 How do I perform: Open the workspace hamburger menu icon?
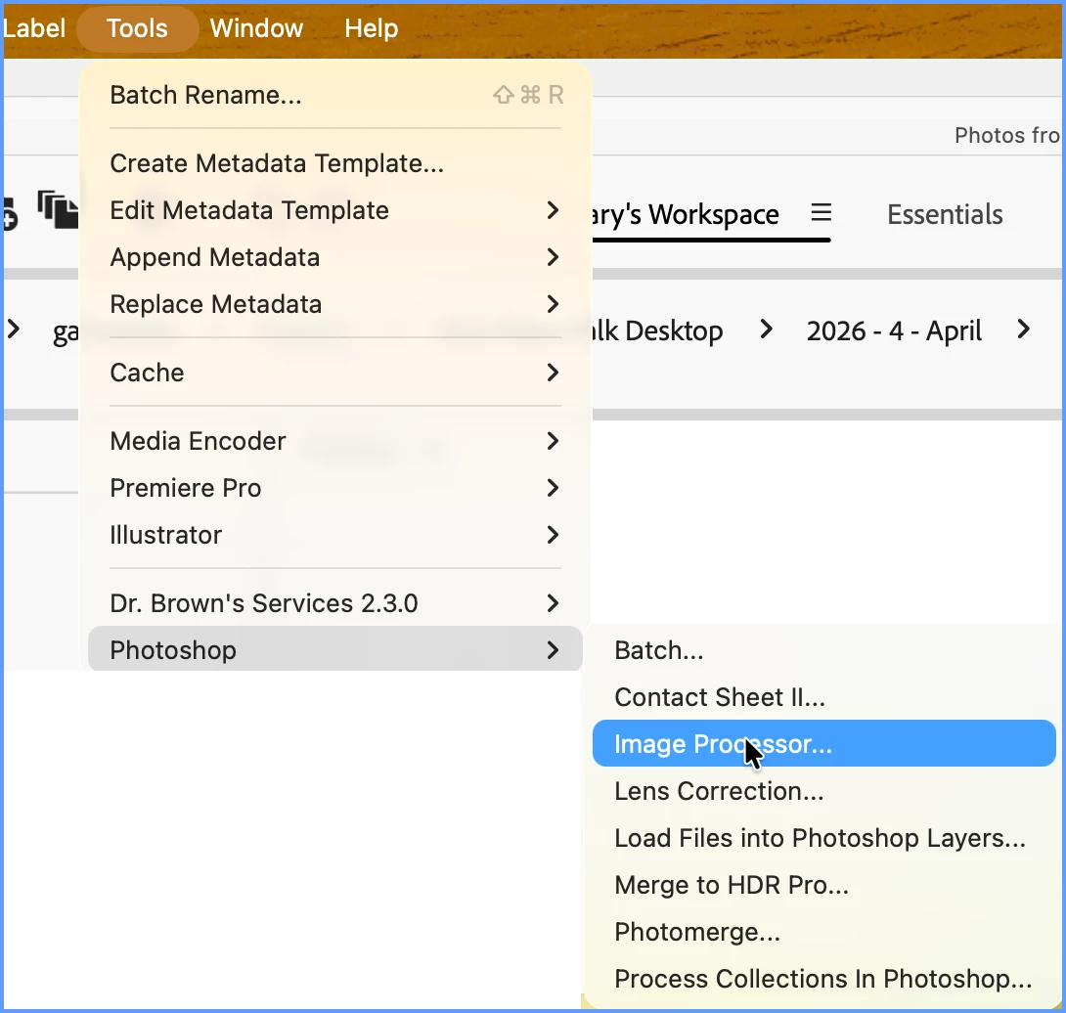(822, 213)
